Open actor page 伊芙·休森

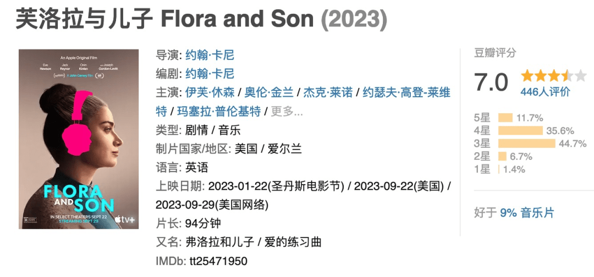point(210,93)
